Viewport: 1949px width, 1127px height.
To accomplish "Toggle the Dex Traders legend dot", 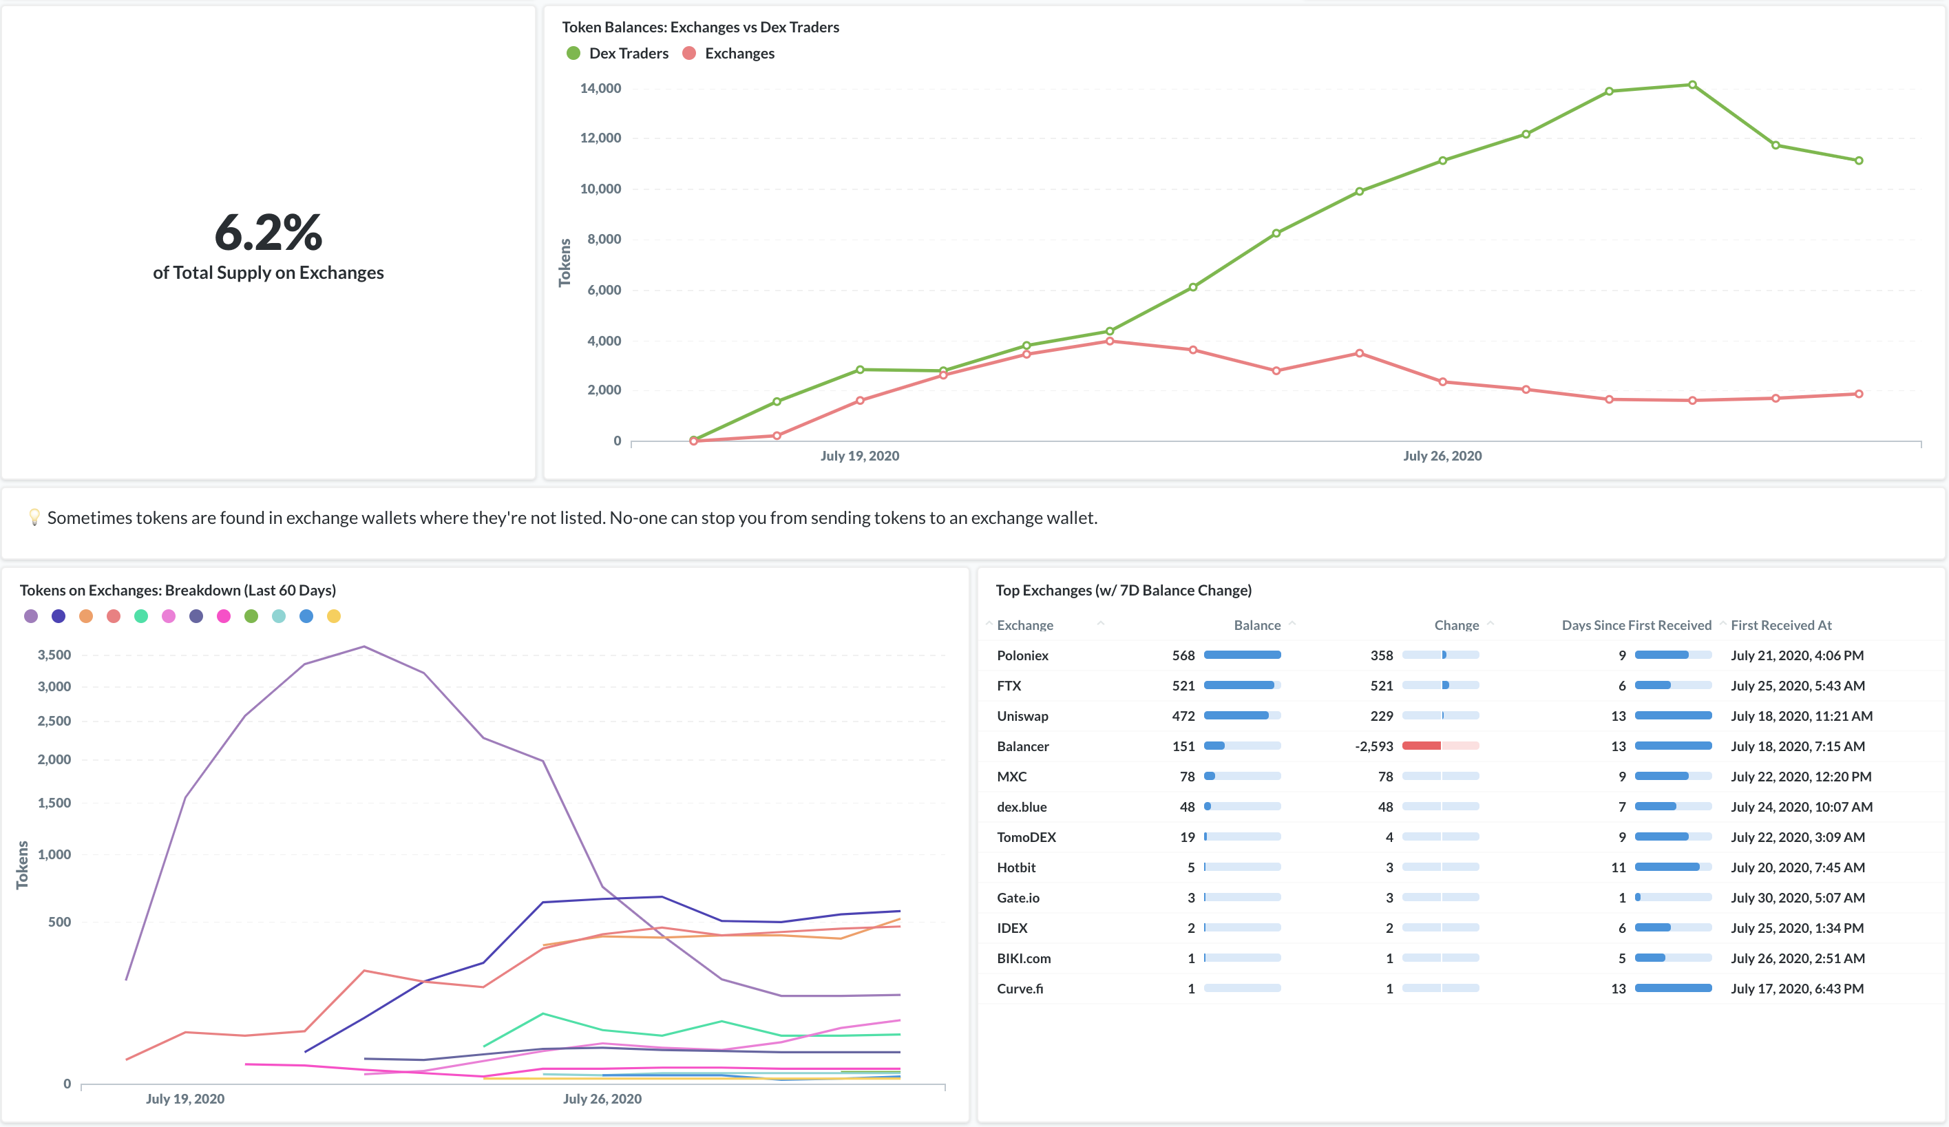I will point(573,54).
